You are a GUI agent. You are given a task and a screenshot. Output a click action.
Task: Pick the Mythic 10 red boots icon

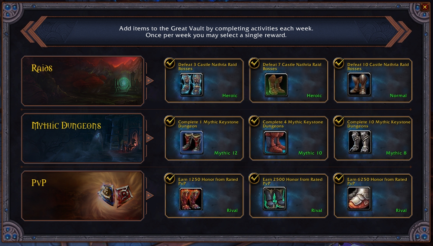point(275,143)
